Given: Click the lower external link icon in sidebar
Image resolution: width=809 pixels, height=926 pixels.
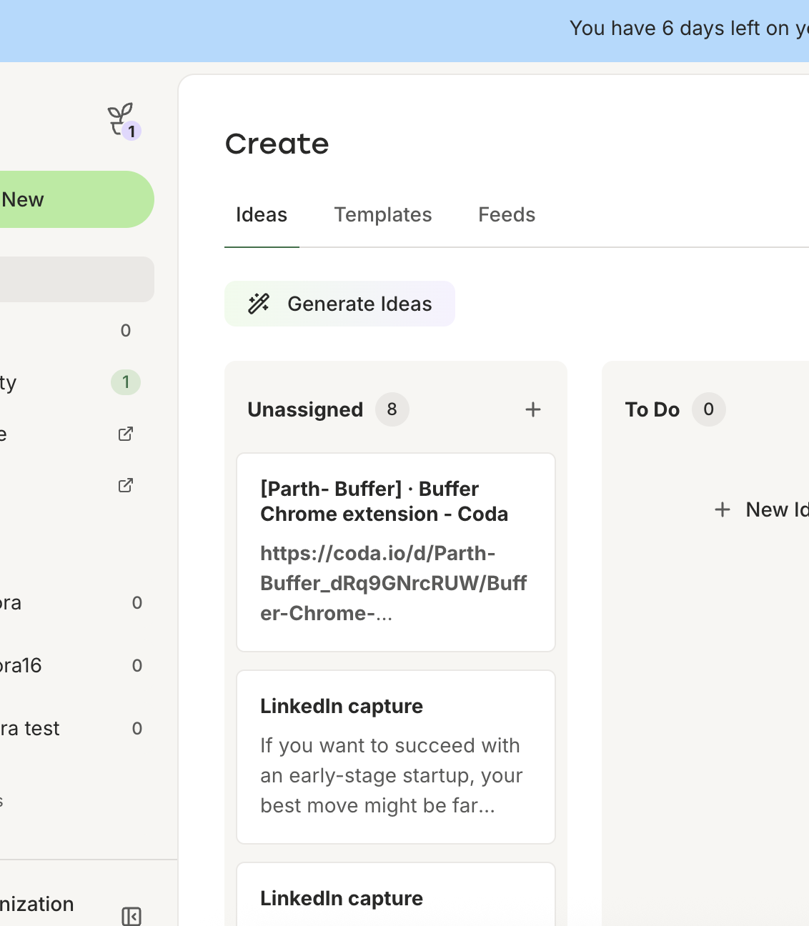Looking at the screenshot, I should coord(126,485).
